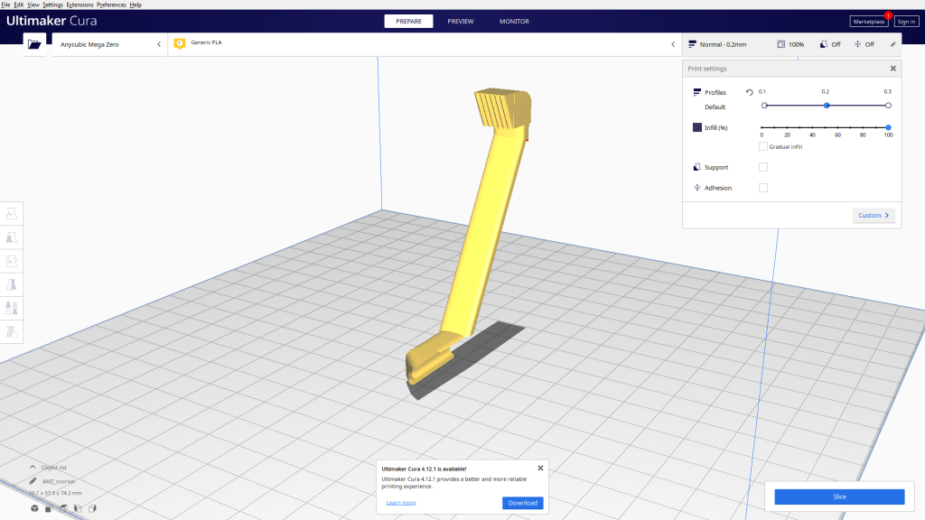Select the Rotate tool in left toolbar
This screenshot has height=520, width=925.
pyautogui.click(x=11, y=261)
